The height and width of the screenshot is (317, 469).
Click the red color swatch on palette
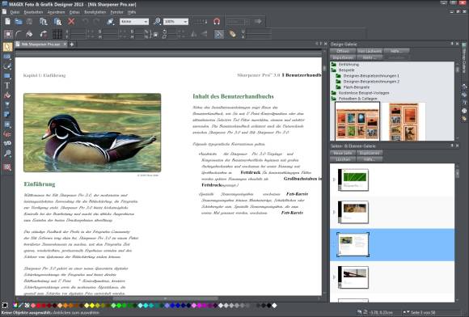click(x=39, y=306)
